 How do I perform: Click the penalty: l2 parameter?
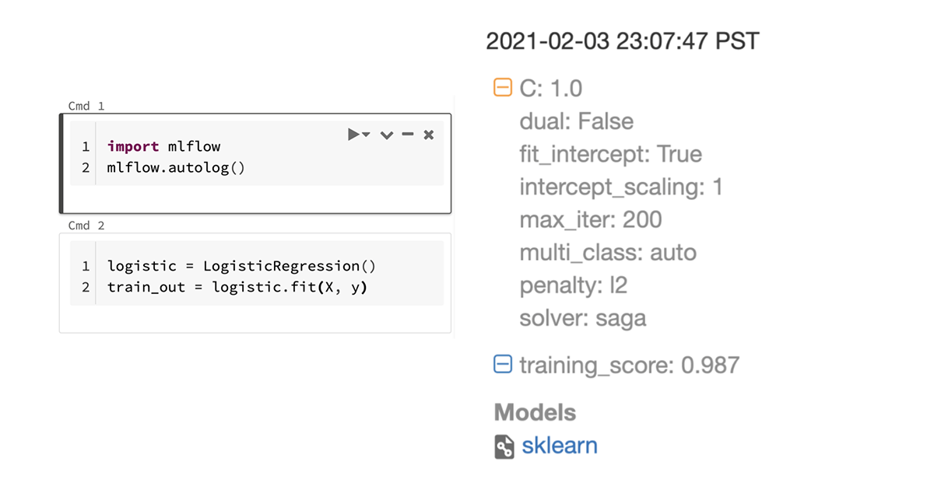pos(573,285)
